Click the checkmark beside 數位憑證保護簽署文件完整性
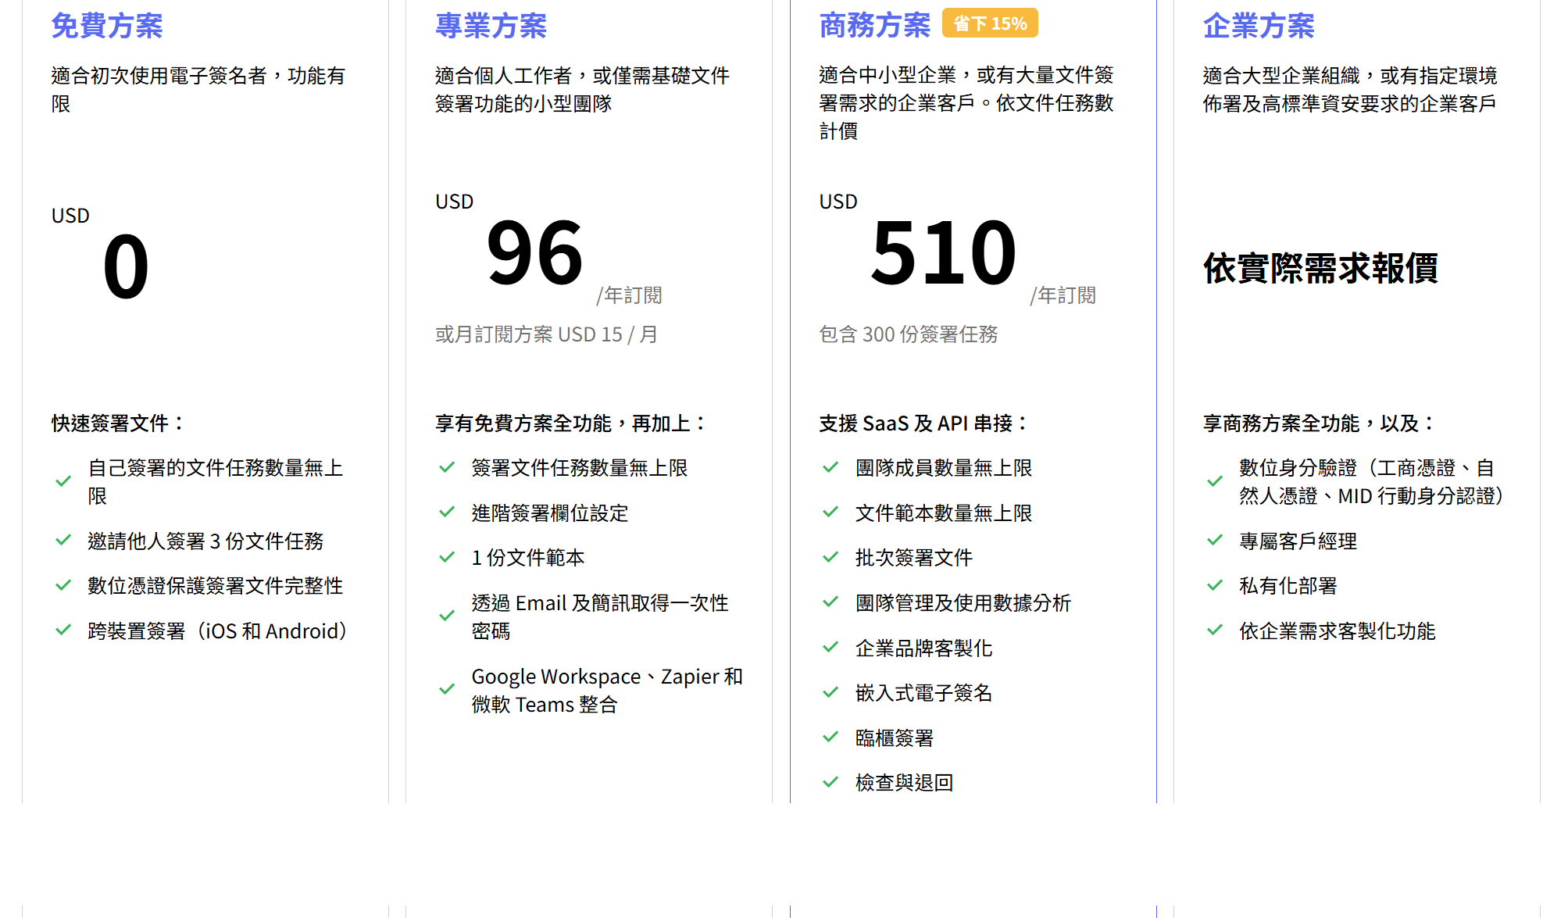 63,585
